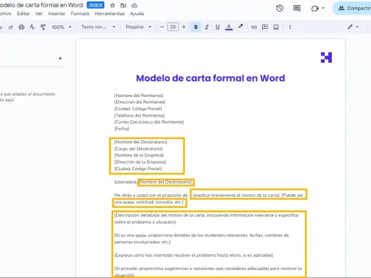371x278 pixels.
Task: Insert an image from the toolbar
Action: 276,27
